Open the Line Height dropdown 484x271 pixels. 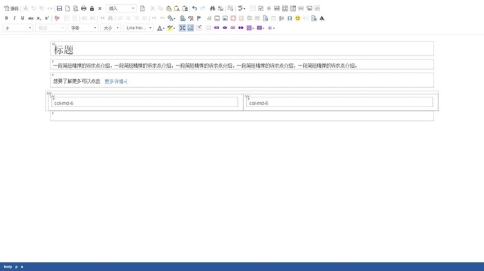138,28
